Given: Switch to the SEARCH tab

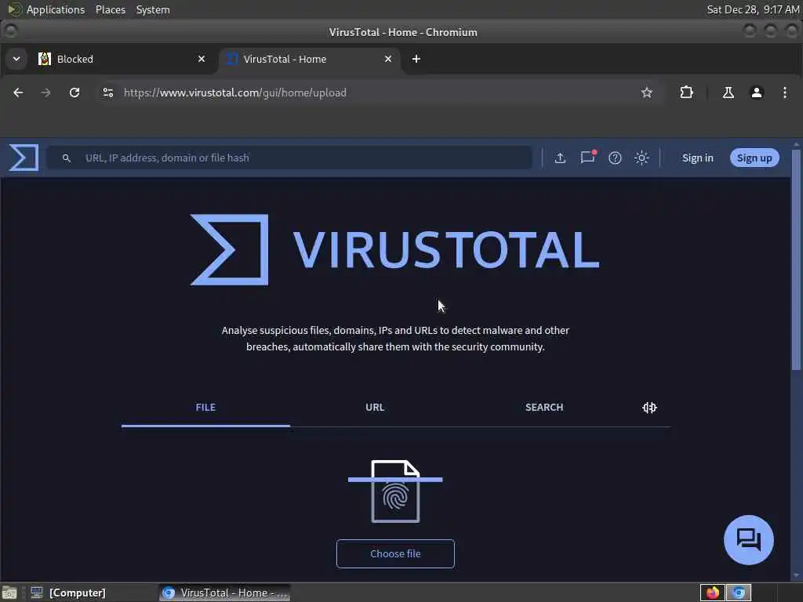Looking at the screenshot, I should point(544,408).
